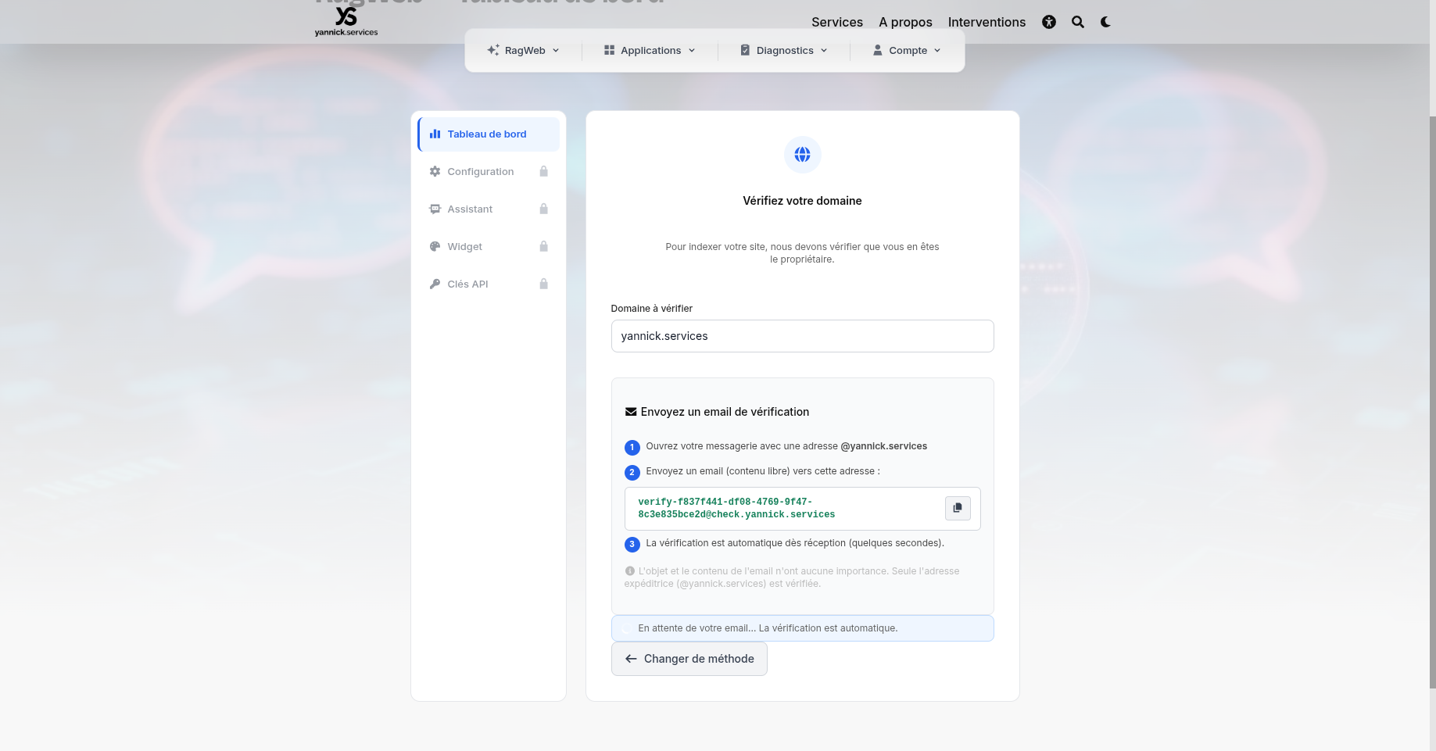The height and width of the screenshot is (751, 1436).
Task: Select Tableau de bord sidebar tab
Action: [489, 134]
